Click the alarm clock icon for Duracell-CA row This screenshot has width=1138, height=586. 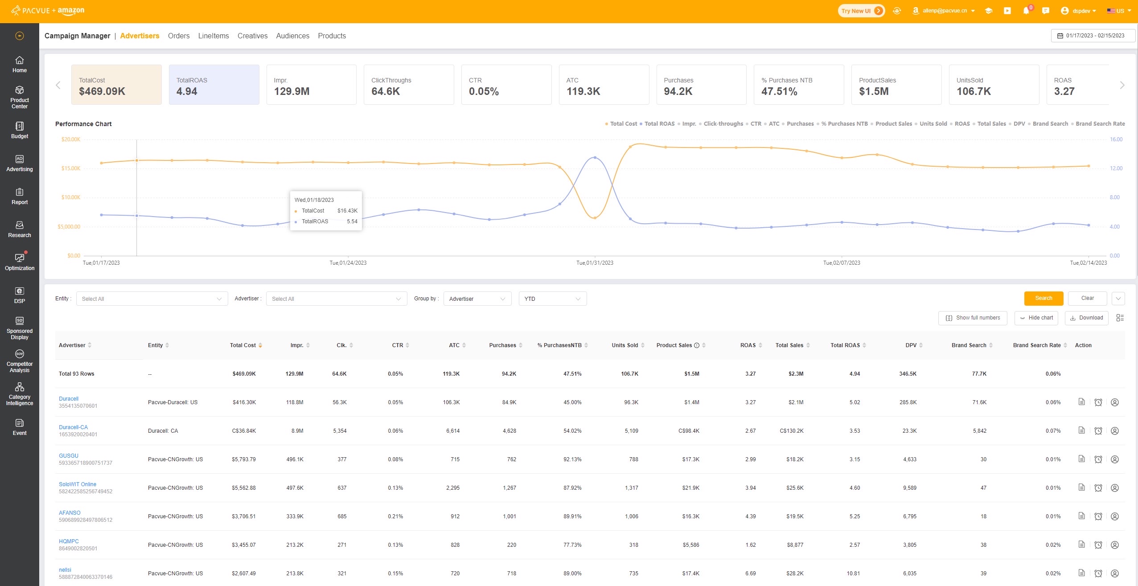(1098, 431)
